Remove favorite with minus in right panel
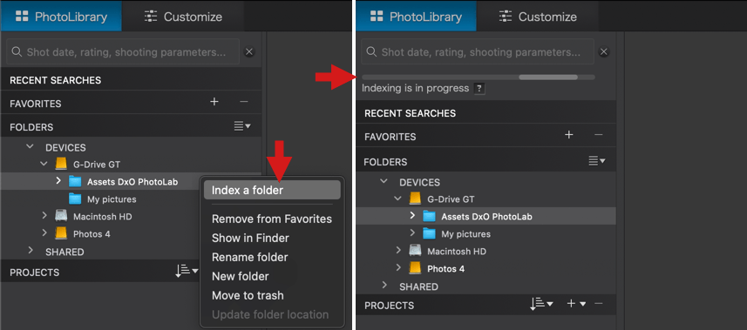This screenshot has height=330, width=747. pyautogui.click(x=598, y=135)
